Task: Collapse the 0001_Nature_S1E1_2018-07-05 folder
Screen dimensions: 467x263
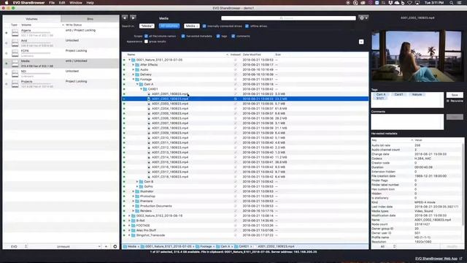Action: click(130, 60)
